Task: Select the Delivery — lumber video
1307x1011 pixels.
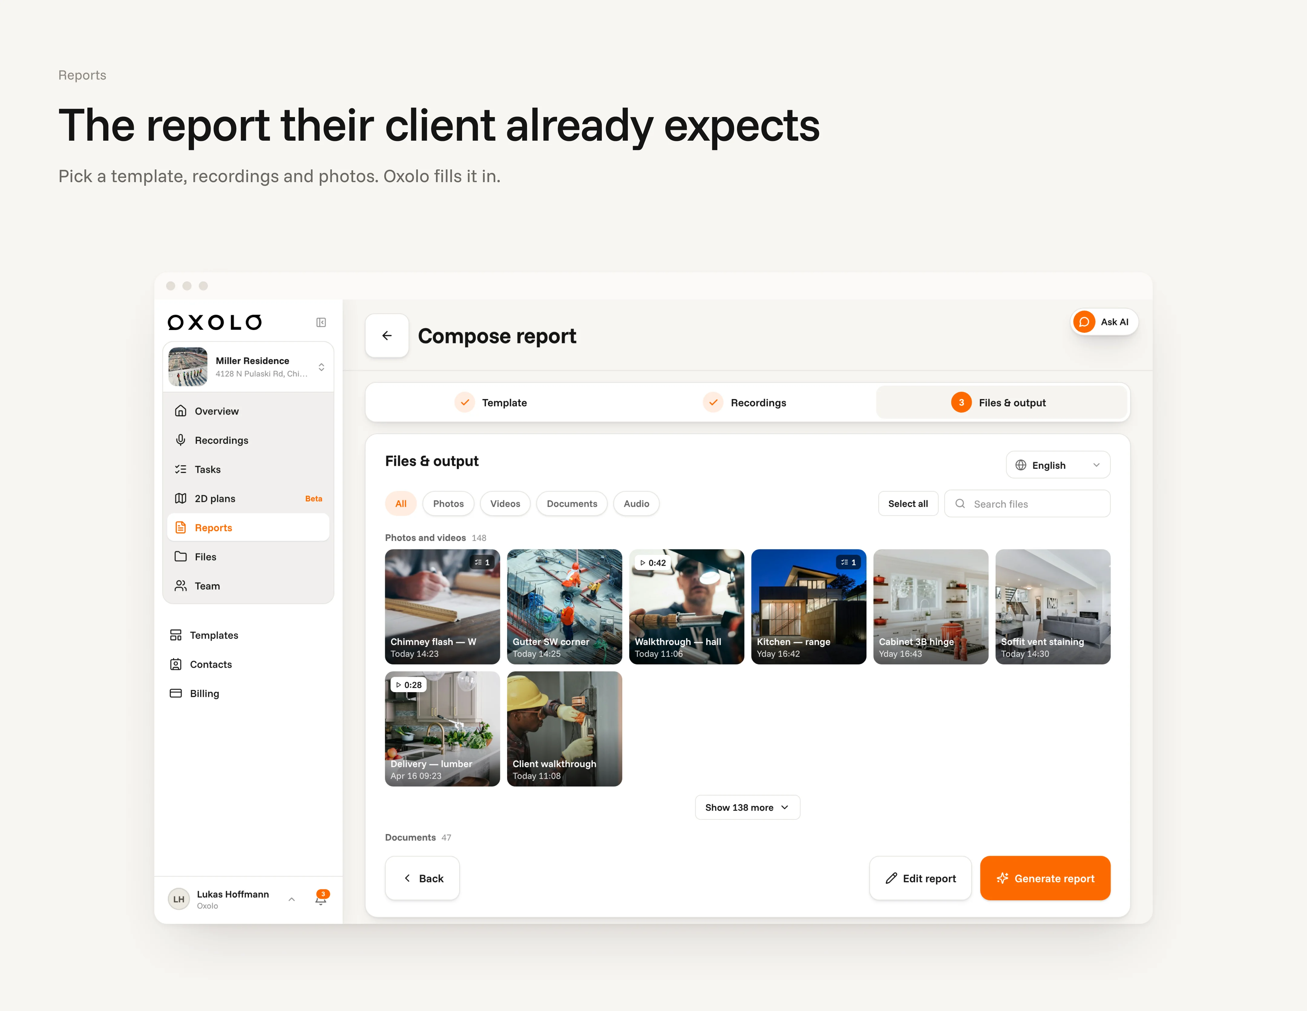Action: [x=442, y=729]
